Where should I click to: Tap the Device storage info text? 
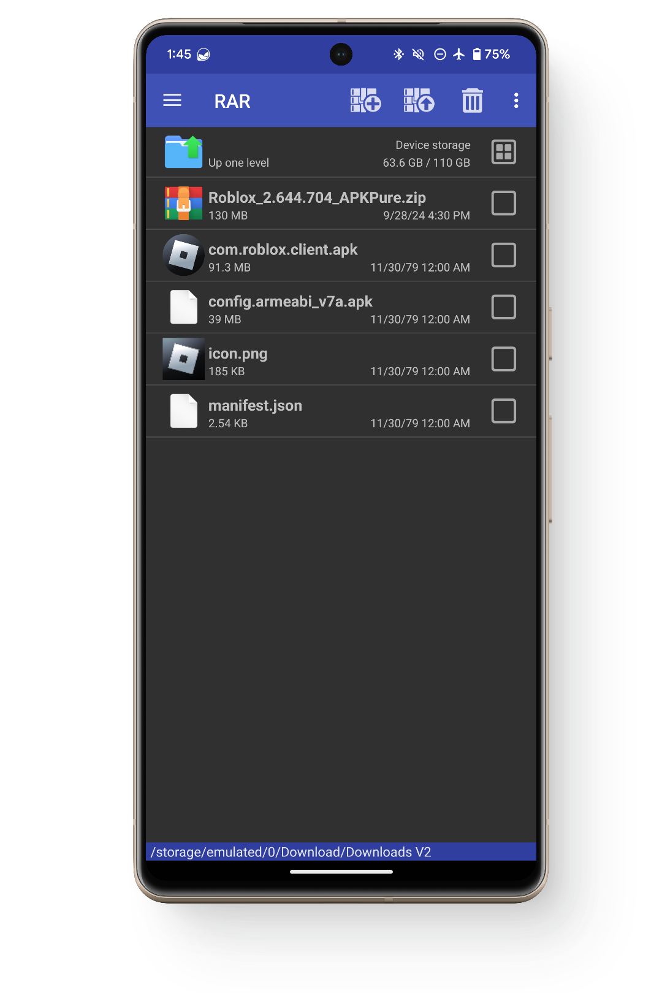tap(427, 153)
